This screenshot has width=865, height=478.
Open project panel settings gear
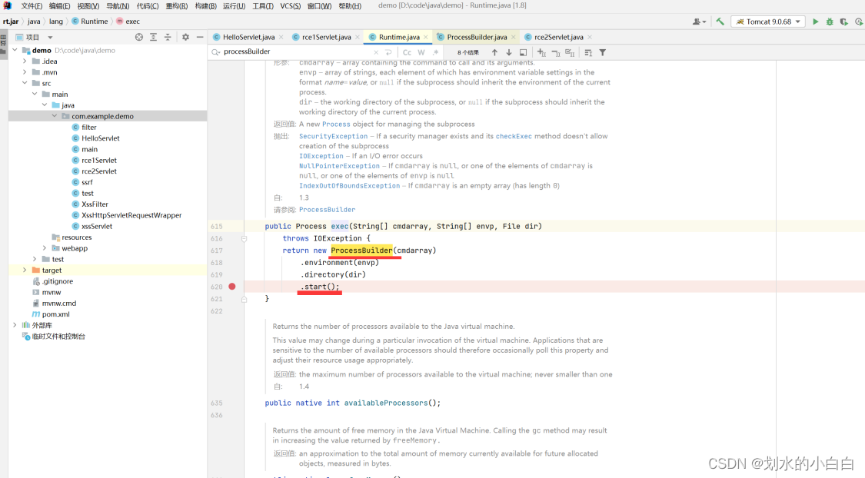tap(185, 37)
